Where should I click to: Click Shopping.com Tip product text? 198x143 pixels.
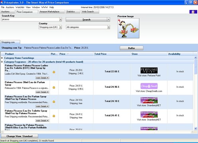(x=48, y=48)
